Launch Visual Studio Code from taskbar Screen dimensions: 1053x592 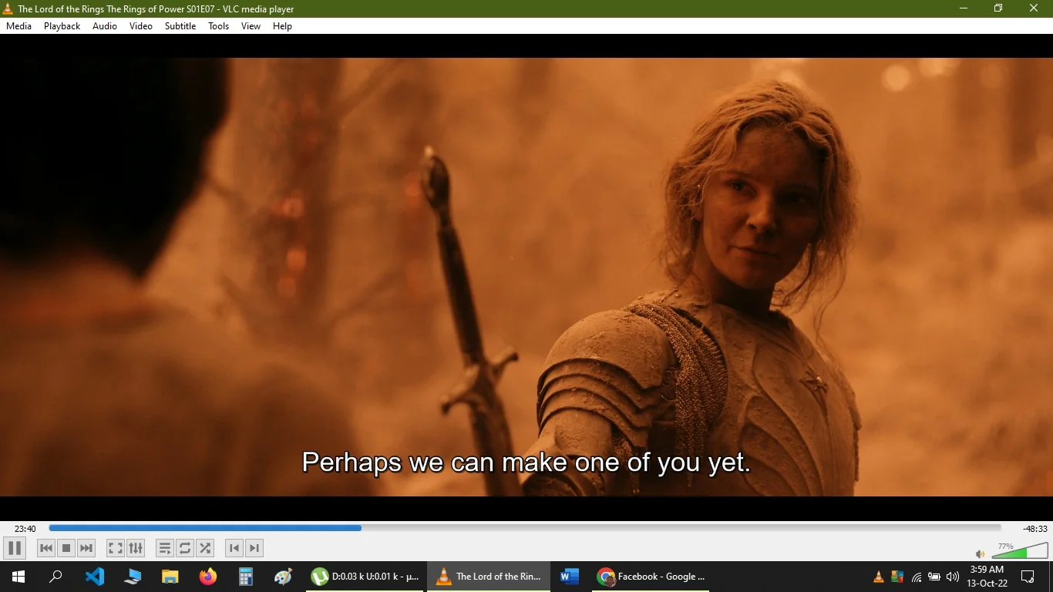(95, 577)
